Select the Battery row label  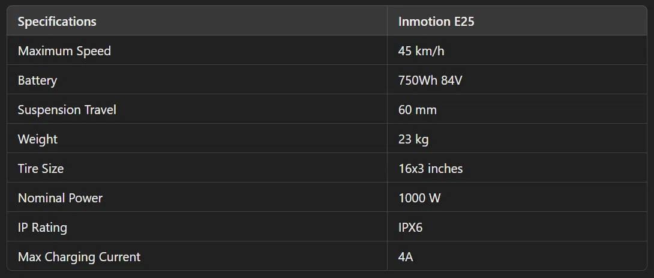[38, 80]
